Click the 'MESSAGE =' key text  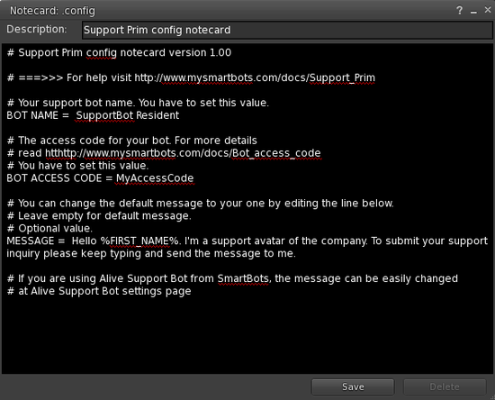point(36,241)
